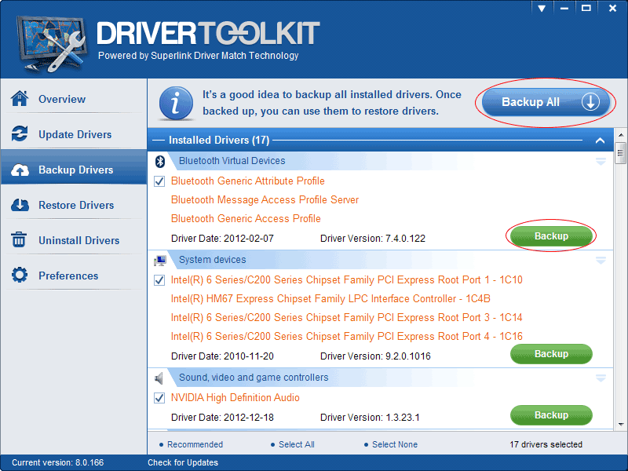The width and height of the screenshot is (628, 471).
Task: Click Driver Date: 2010-11-20 text
Action: (x=222, y=356)
